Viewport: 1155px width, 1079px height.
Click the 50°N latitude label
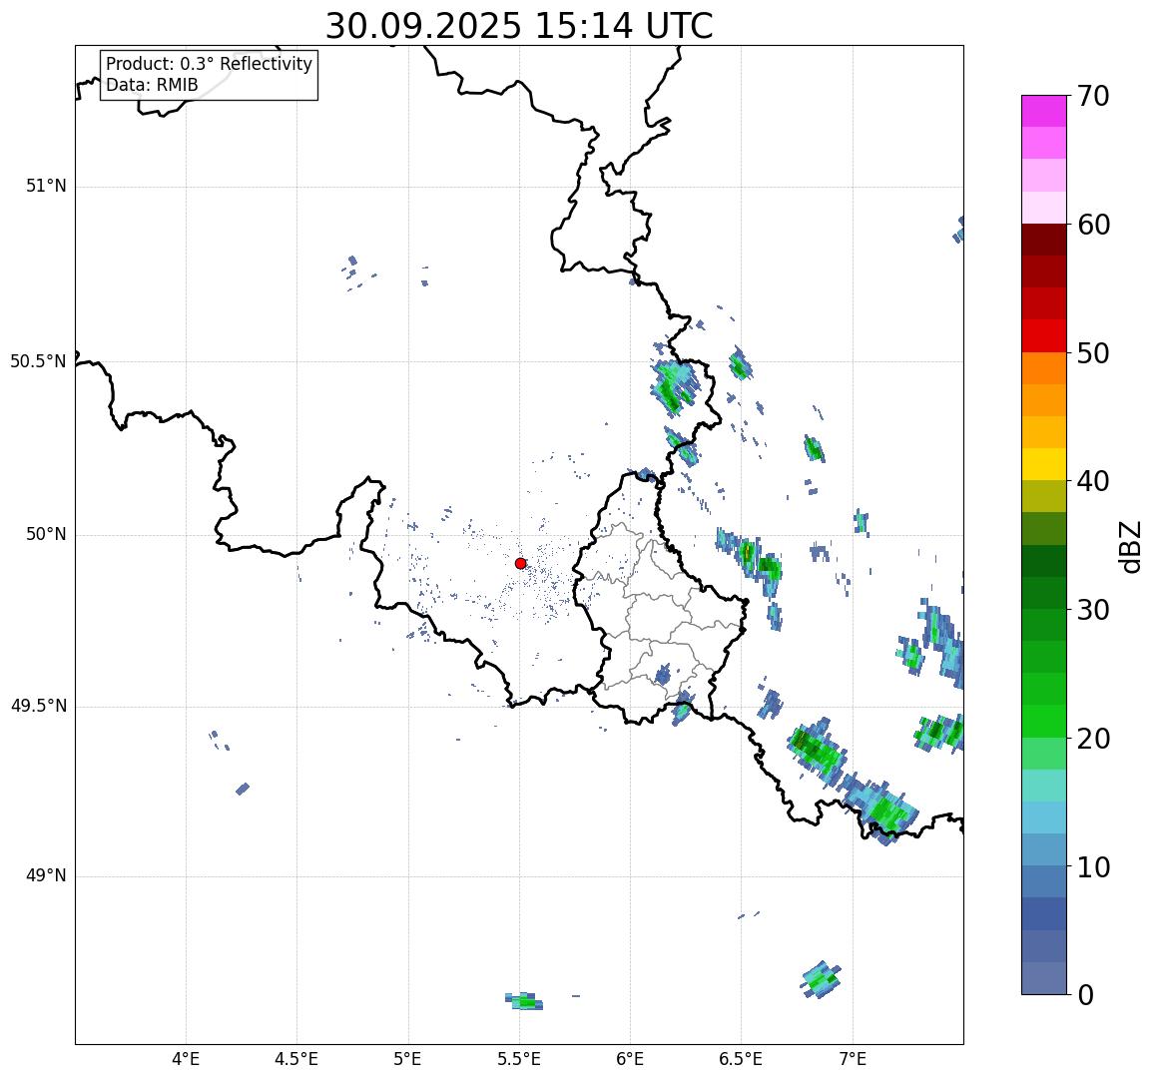click(46, 534)
